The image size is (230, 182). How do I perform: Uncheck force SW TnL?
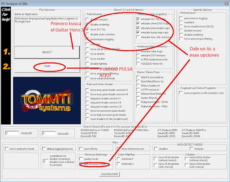[87, 29]
